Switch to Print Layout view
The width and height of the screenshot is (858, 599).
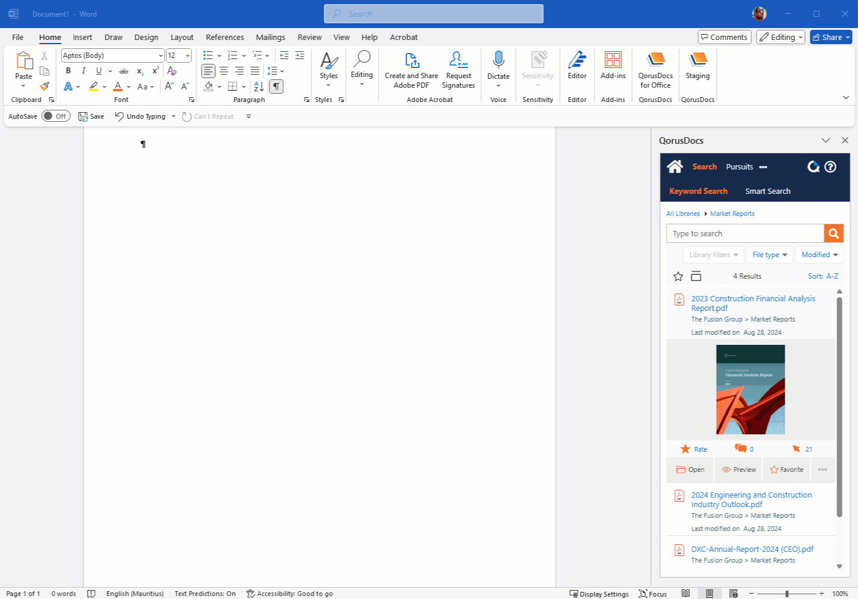(x=710, y=594)
